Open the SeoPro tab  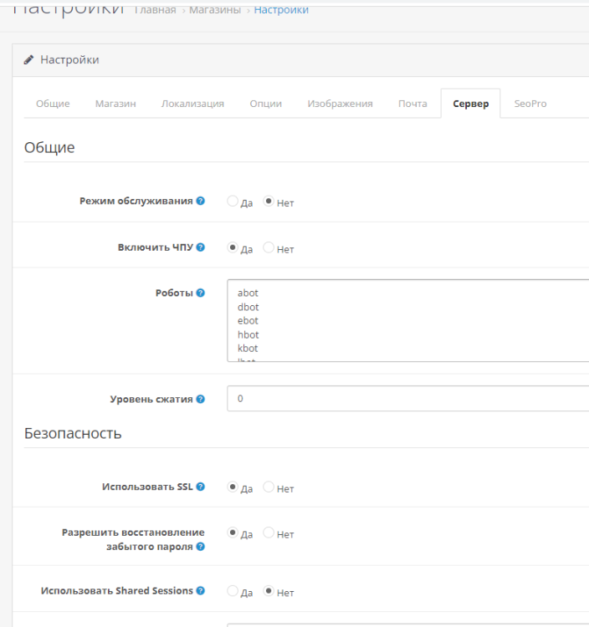530,104
